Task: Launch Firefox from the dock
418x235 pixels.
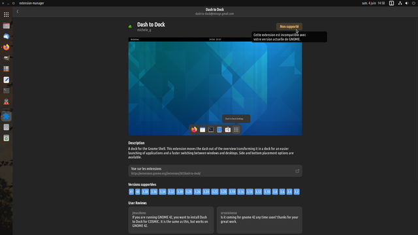Action: click(x=6, y=47)
